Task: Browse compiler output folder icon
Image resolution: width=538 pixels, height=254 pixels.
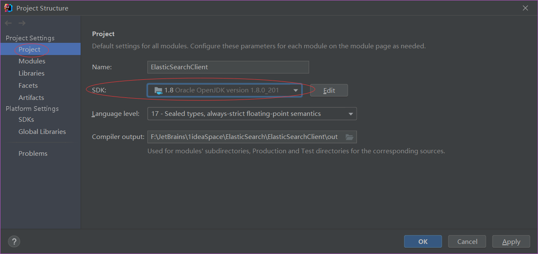Action: [x=349, y=137]
